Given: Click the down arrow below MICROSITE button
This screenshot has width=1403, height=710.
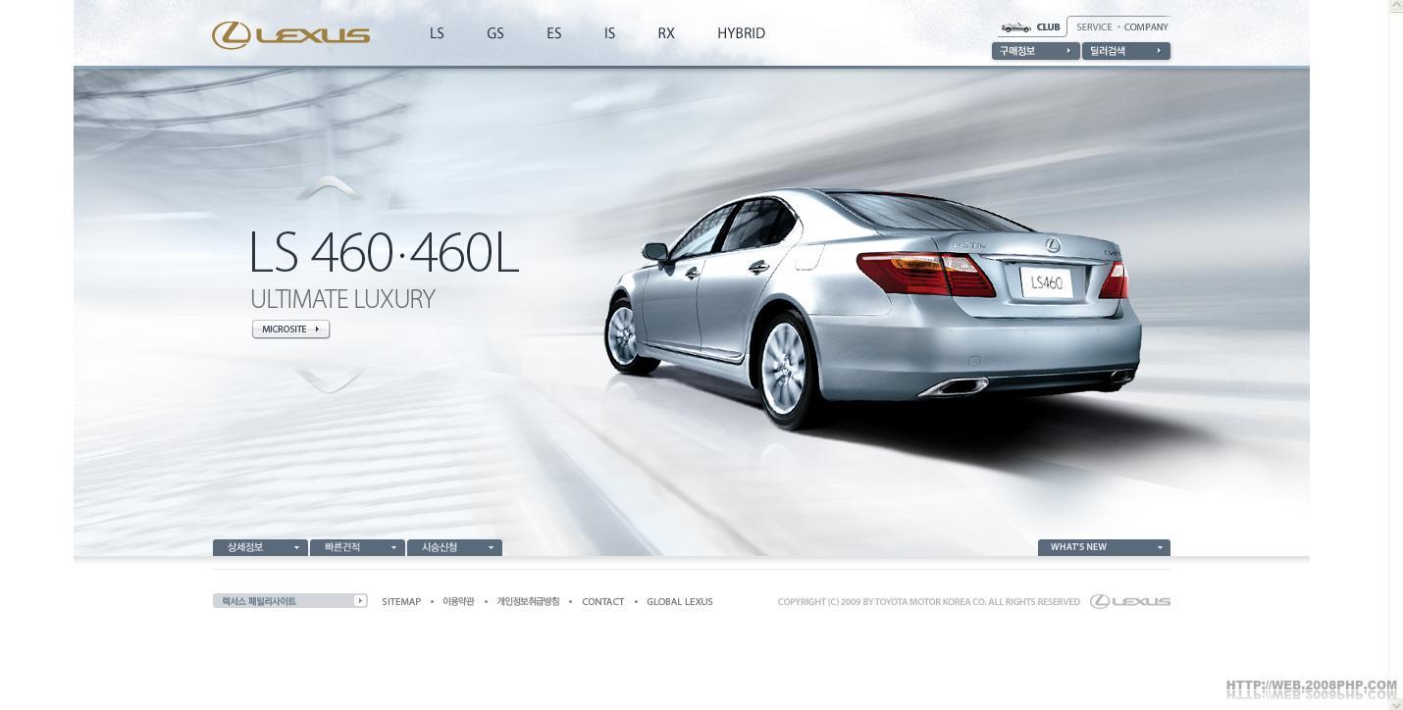Looking at the screenshot, I should pyautogui.click(x=330, y=380).
